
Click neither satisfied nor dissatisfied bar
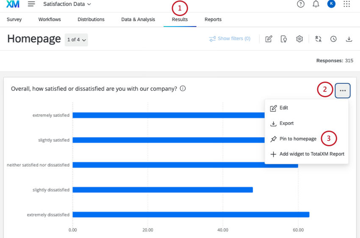click(x=169, y=165)
